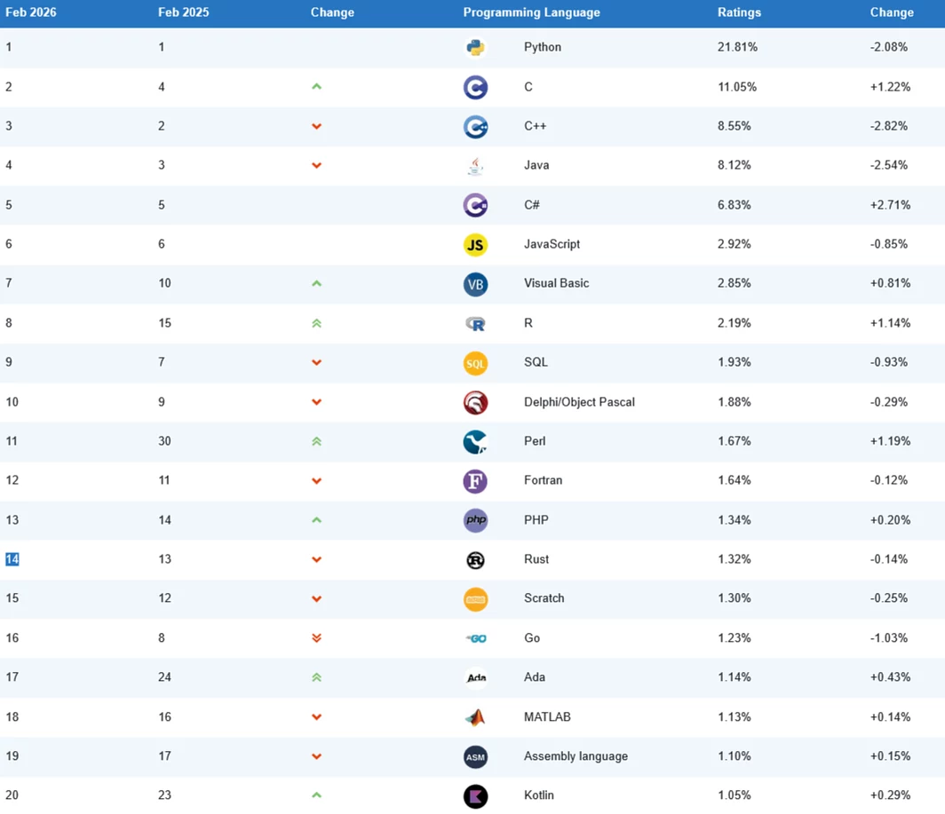Click the SQL logo icon
The width and height of the screenshot is (945, 814).
(475, 362)
